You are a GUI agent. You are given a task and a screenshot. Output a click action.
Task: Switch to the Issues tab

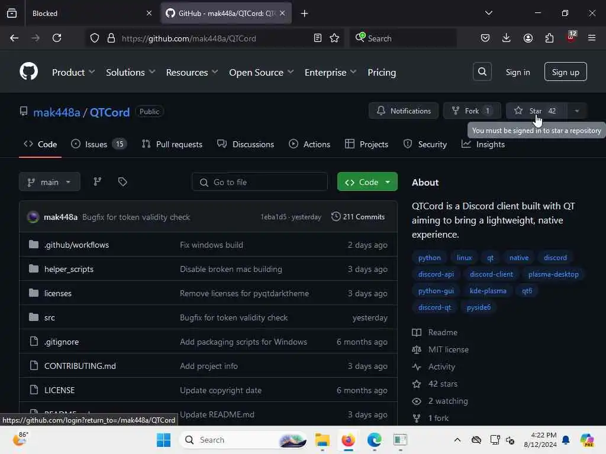coord(99,144)
